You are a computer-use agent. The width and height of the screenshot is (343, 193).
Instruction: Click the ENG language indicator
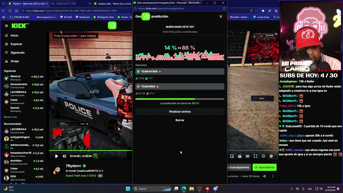point(310,189)
